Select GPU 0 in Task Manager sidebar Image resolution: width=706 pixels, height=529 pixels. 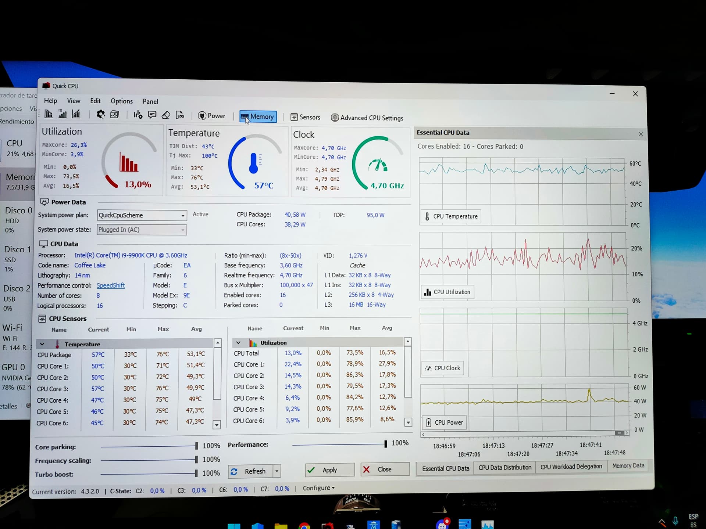tap(15, 377)
